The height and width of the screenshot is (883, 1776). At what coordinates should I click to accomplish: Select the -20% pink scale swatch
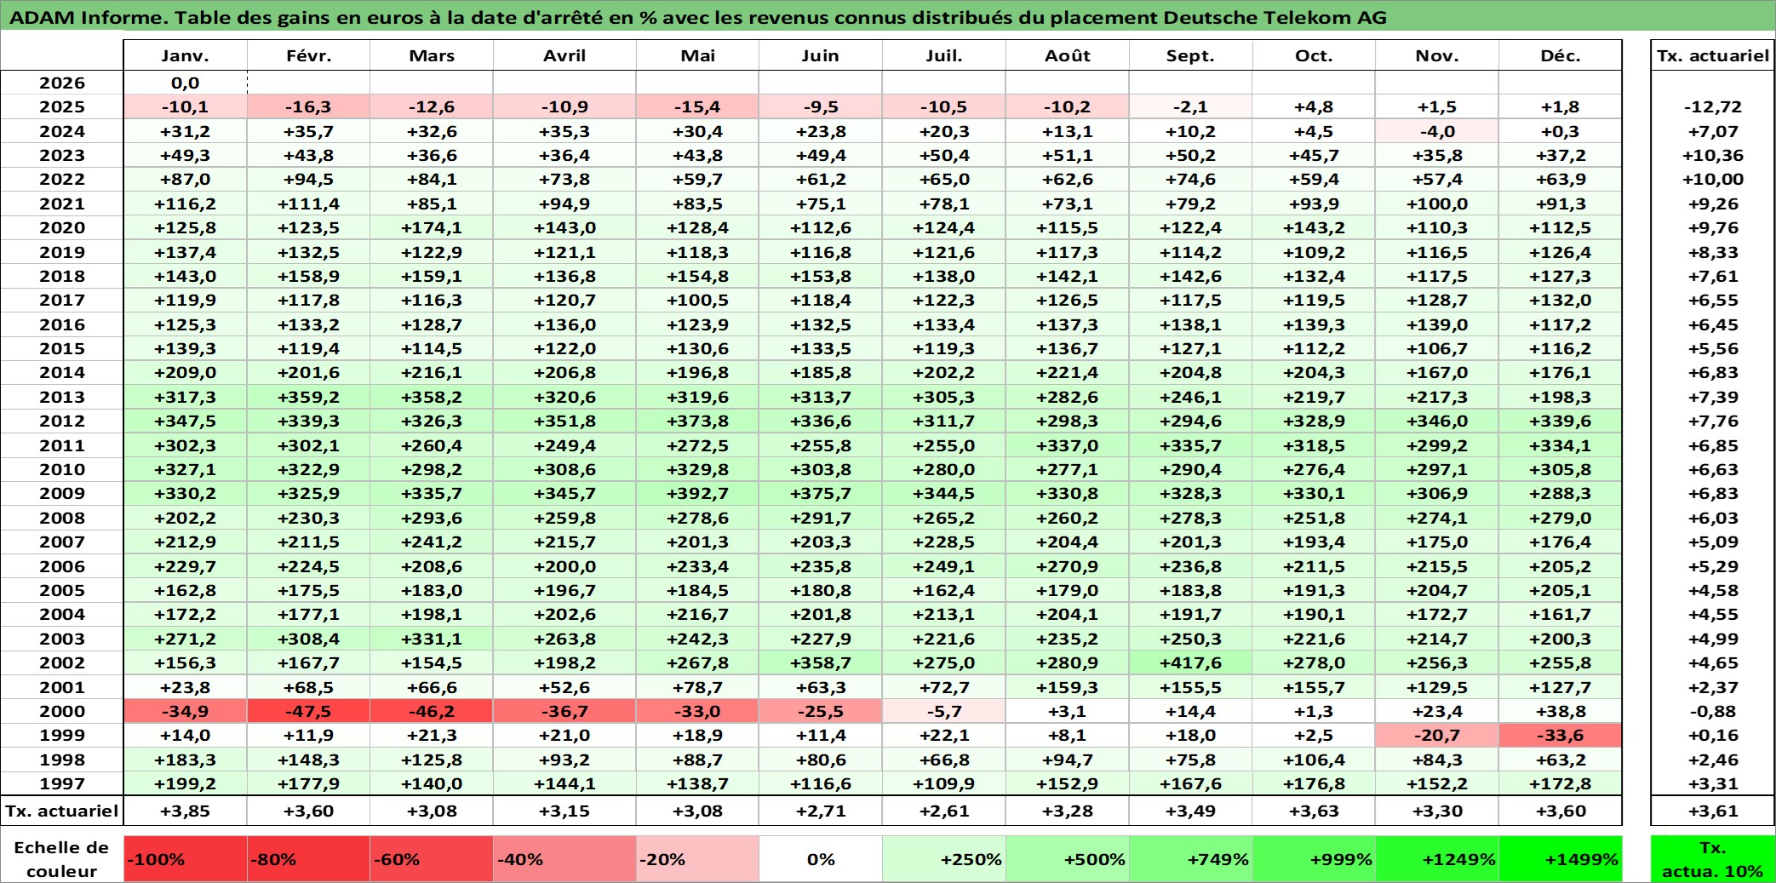[697, 858]
